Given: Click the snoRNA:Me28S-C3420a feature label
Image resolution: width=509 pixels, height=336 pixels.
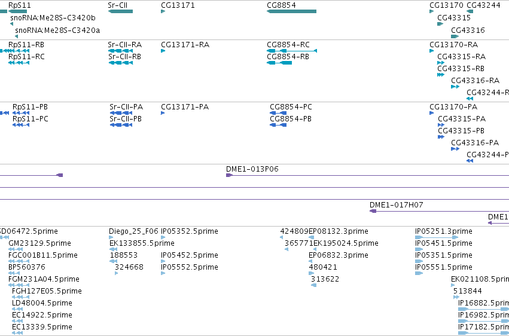Looking at the screenshot, I should coord(57,30).
